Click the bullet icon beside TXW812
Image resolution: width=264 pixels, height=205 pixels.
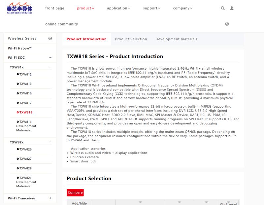click(18, 74)
